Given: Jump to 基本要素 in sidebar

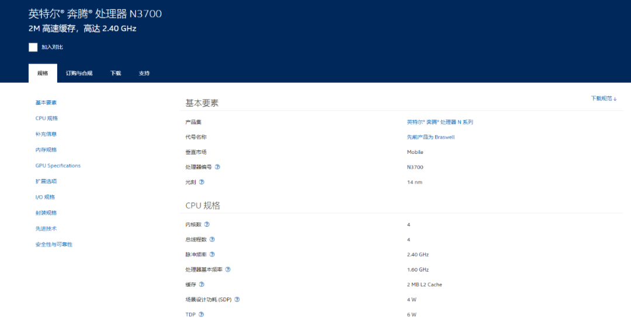Looking at the screenshot, I should click(46, 103).
